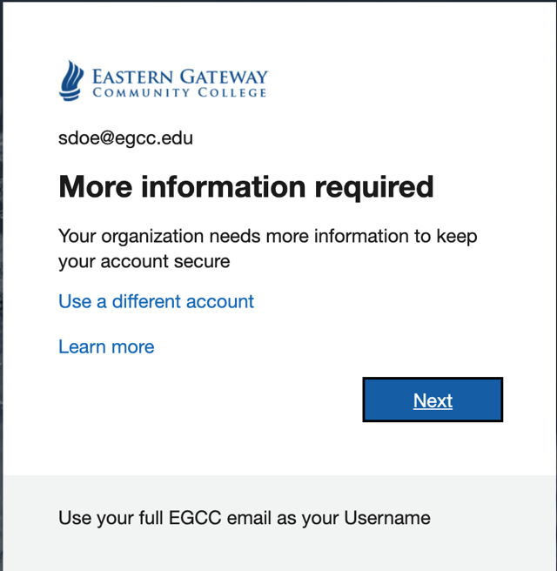The height and width of the screenshot is (571, 557).
Task: Click the word "Username" in footer hint
Action: click(387, 518)
